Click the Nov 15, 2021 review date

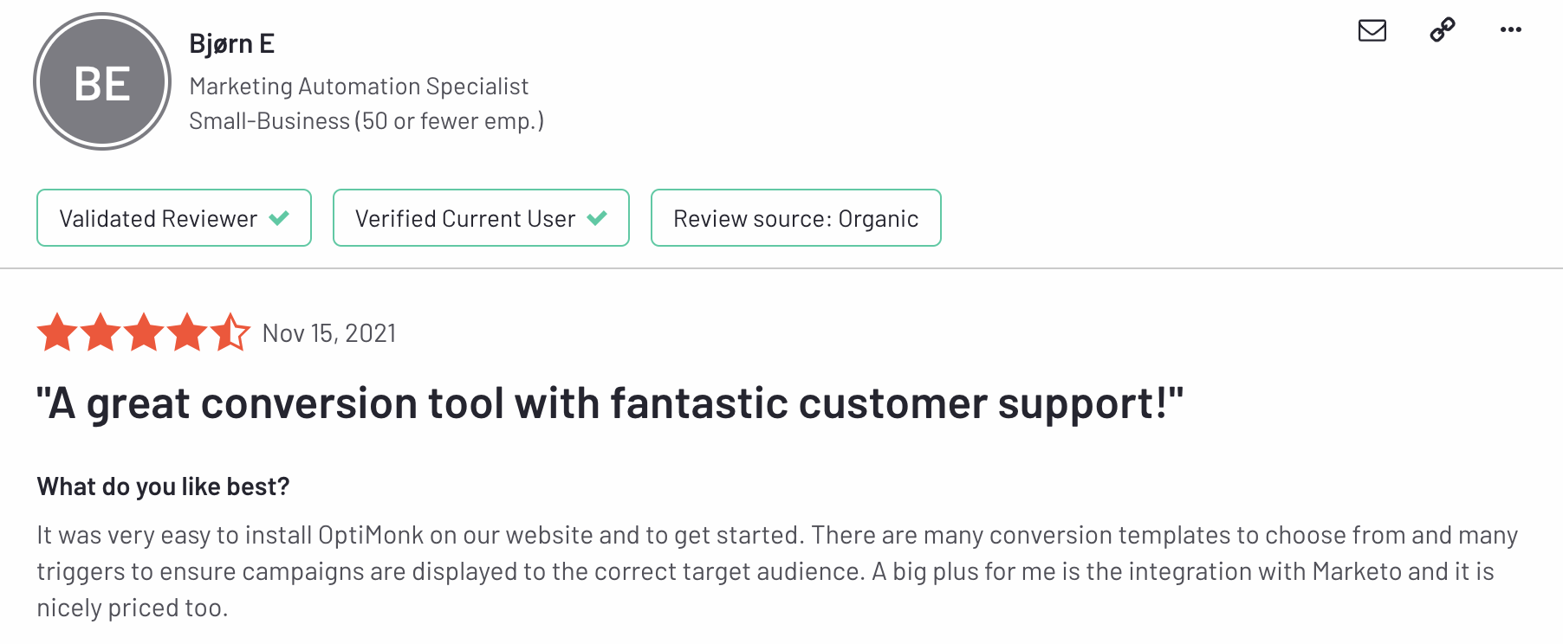click(x=329, y=333)
